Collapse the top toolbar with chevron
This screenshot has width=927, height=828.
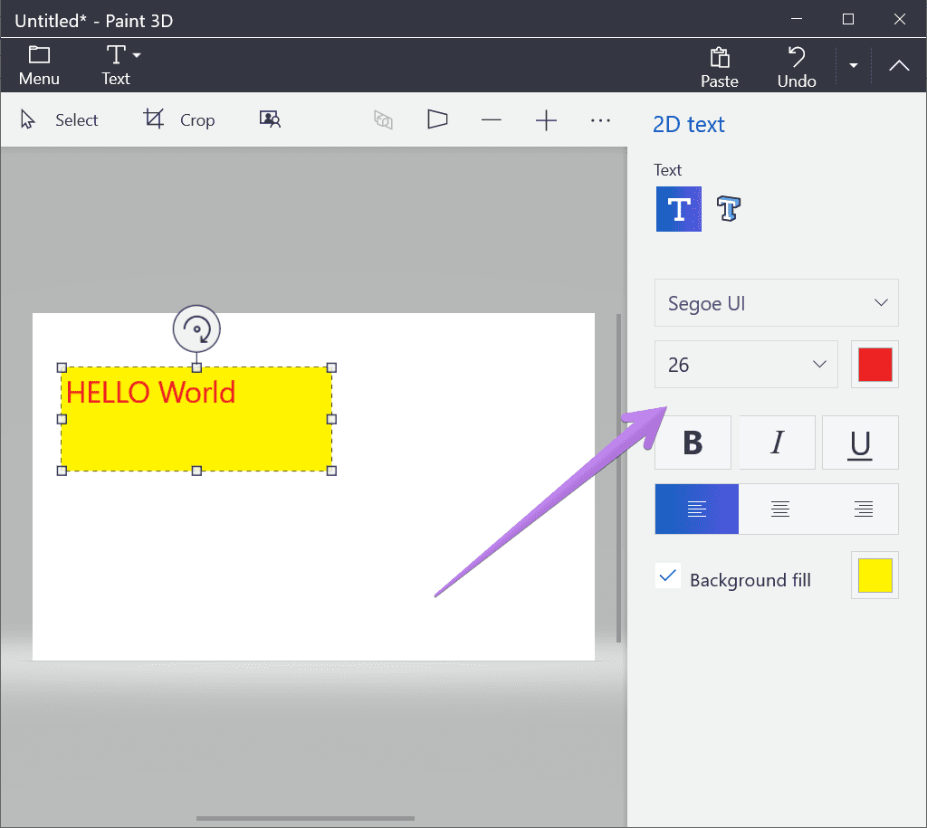coord(899,65)
